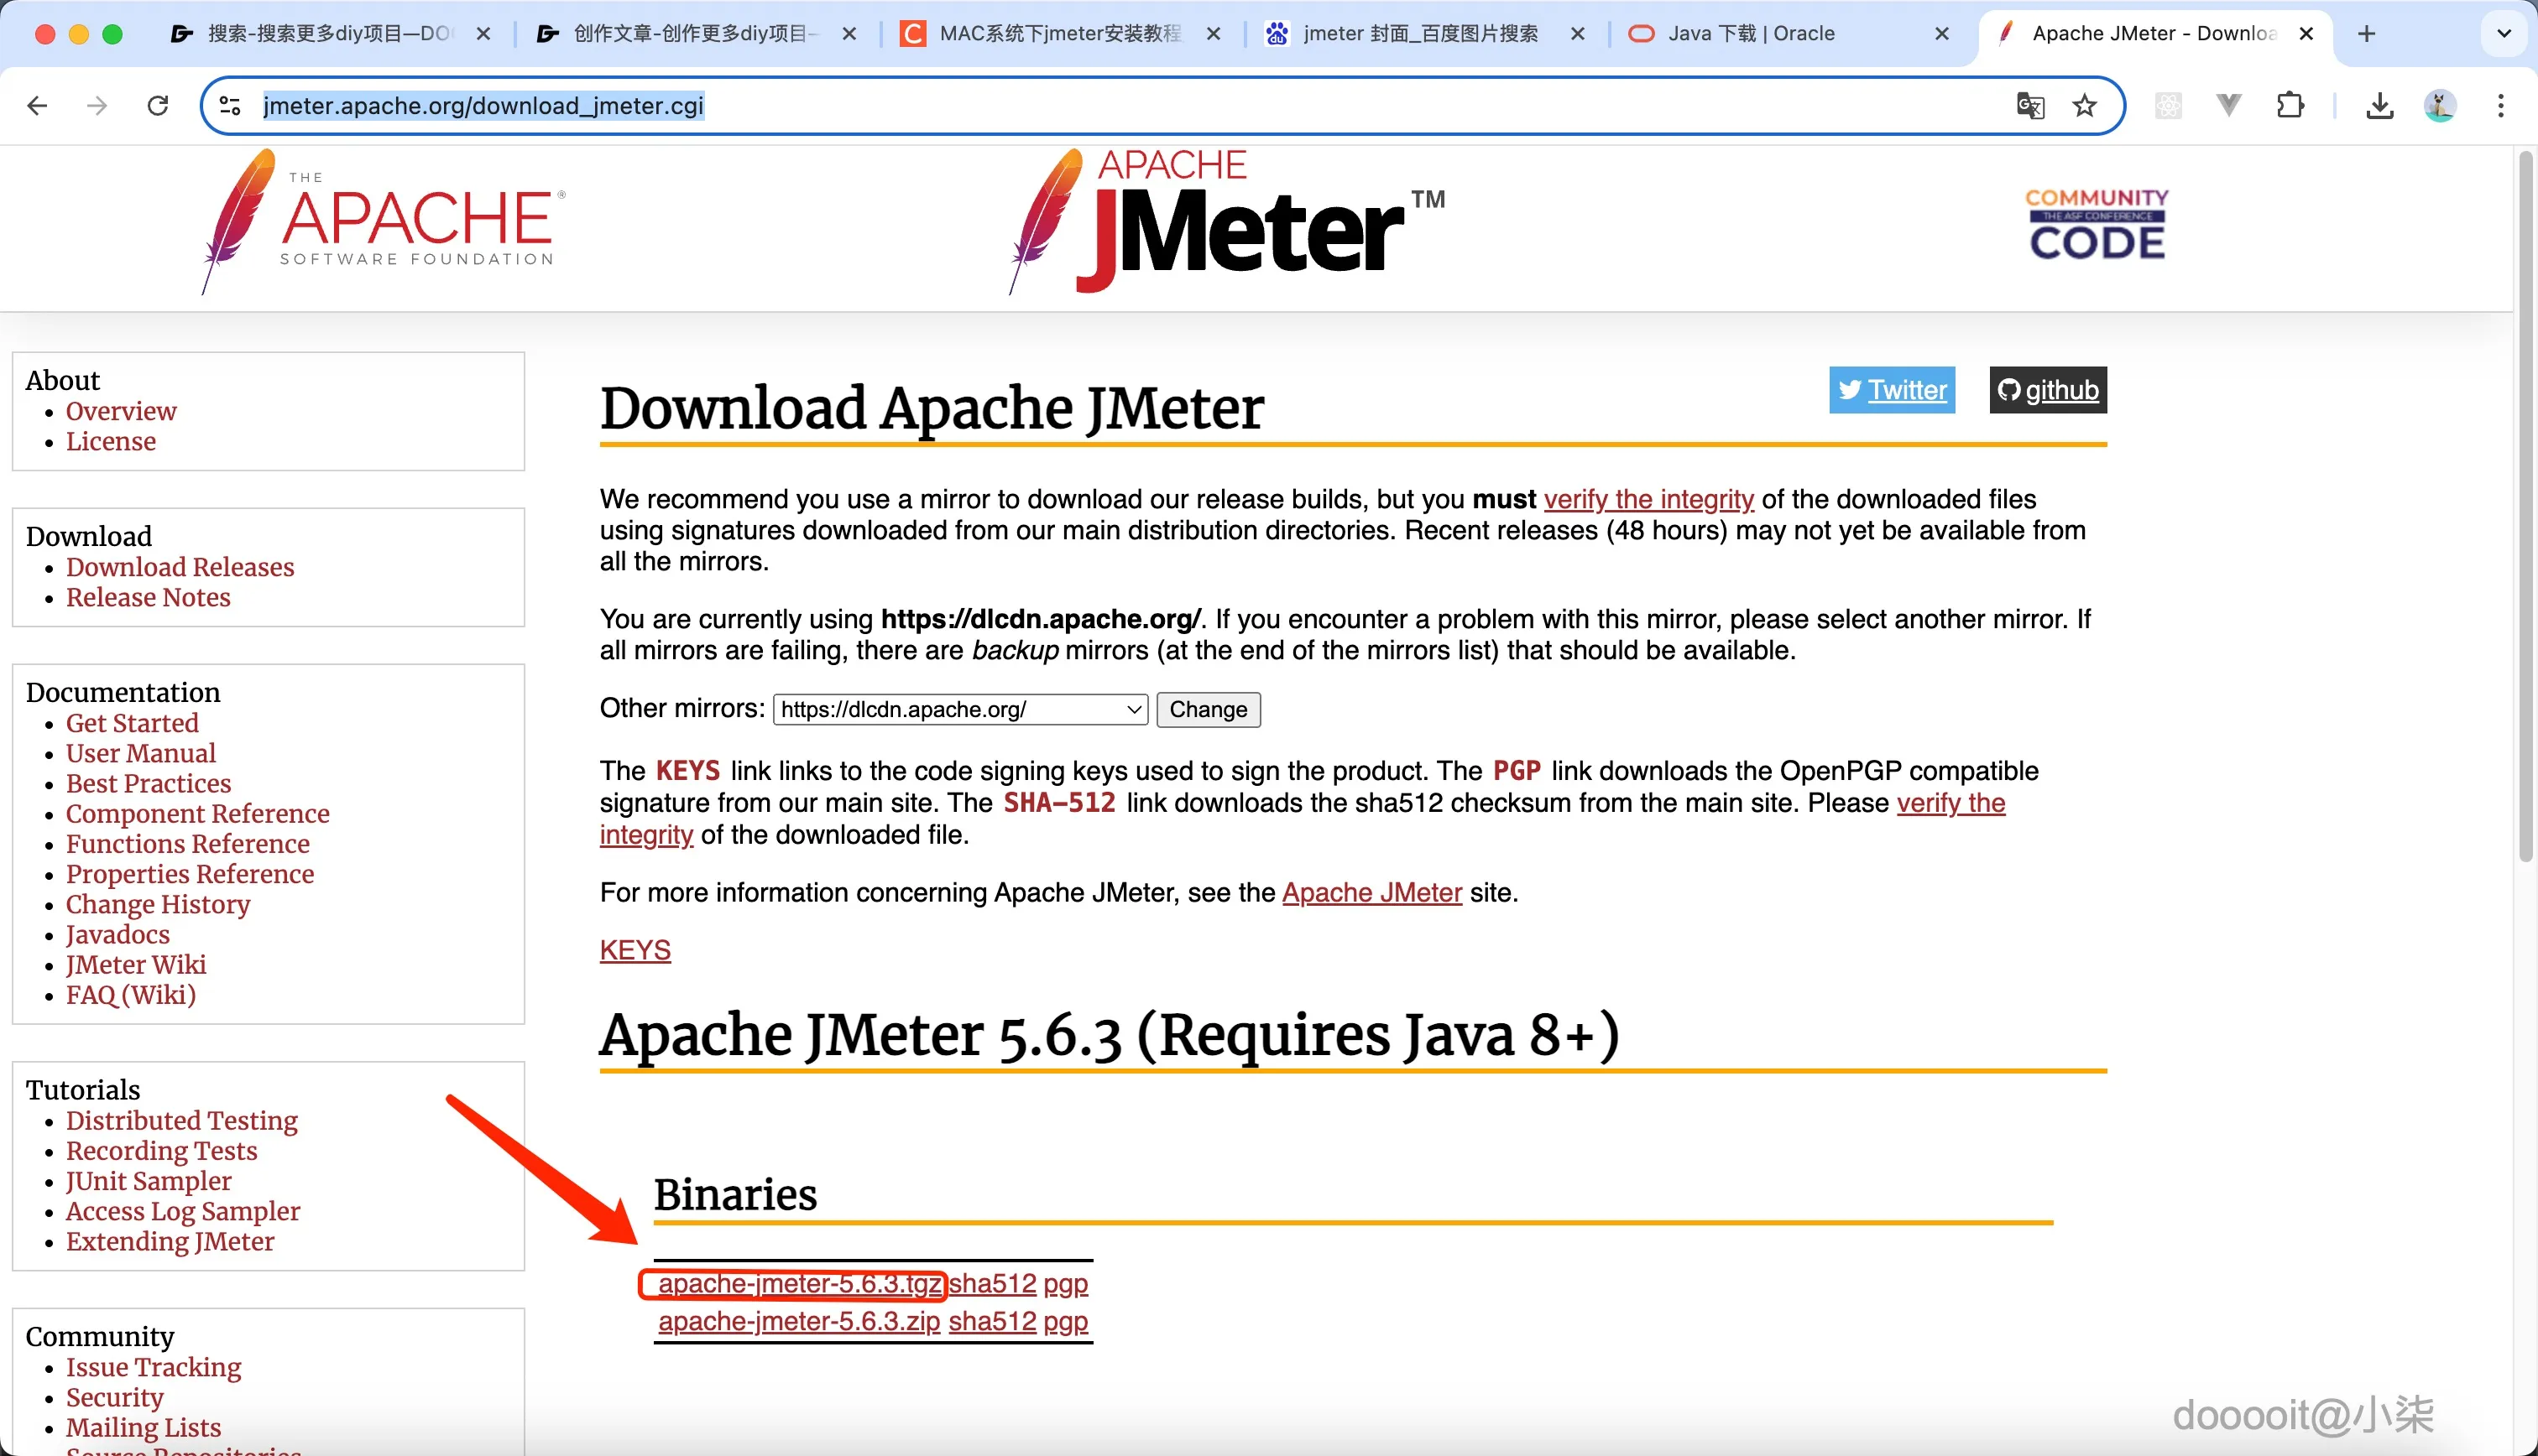Switch to MAC系统下jmeter安装教程 tab
The image size is (2538, 1456).
point(1058,34)
